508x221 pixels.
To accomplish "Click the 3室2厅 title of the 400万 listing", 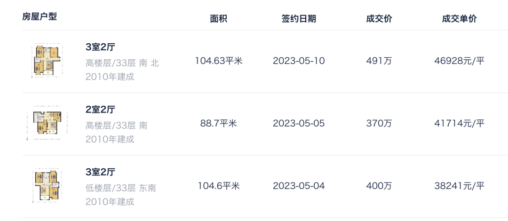I will tap(101, 172).
